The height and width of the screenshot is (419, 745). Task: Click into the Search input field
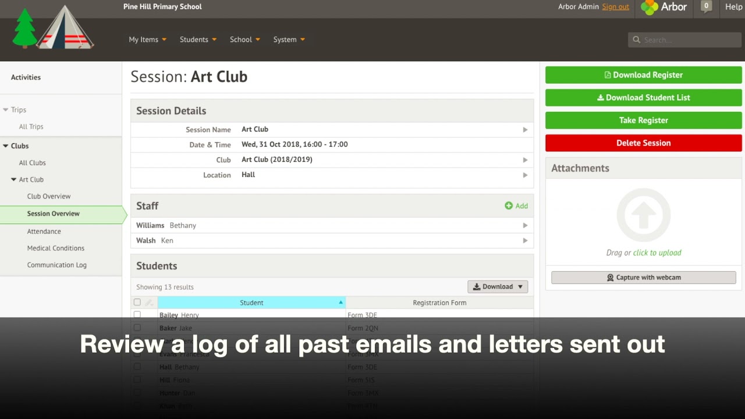[x=685, y=40]
